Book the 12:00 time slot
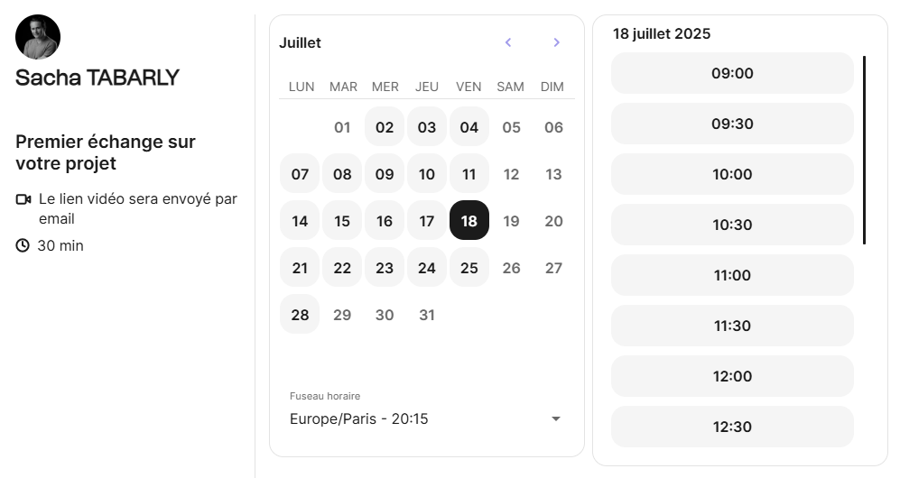Image resolution: width=900 pixels, height=478 pixels. [x=731, y=376]
